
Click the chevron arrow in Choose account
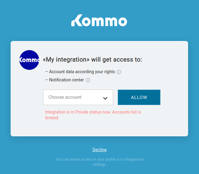tap(105, 98)
